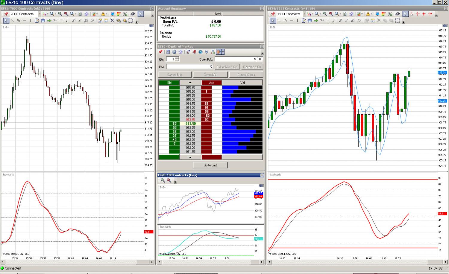Click the red zoom-out magnifier on left chart
The height and width of the screenshot is (274, 449).
point(66,14)
